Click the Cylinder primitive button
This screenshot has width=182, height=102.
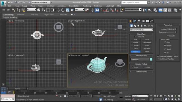tap(136, 45)
